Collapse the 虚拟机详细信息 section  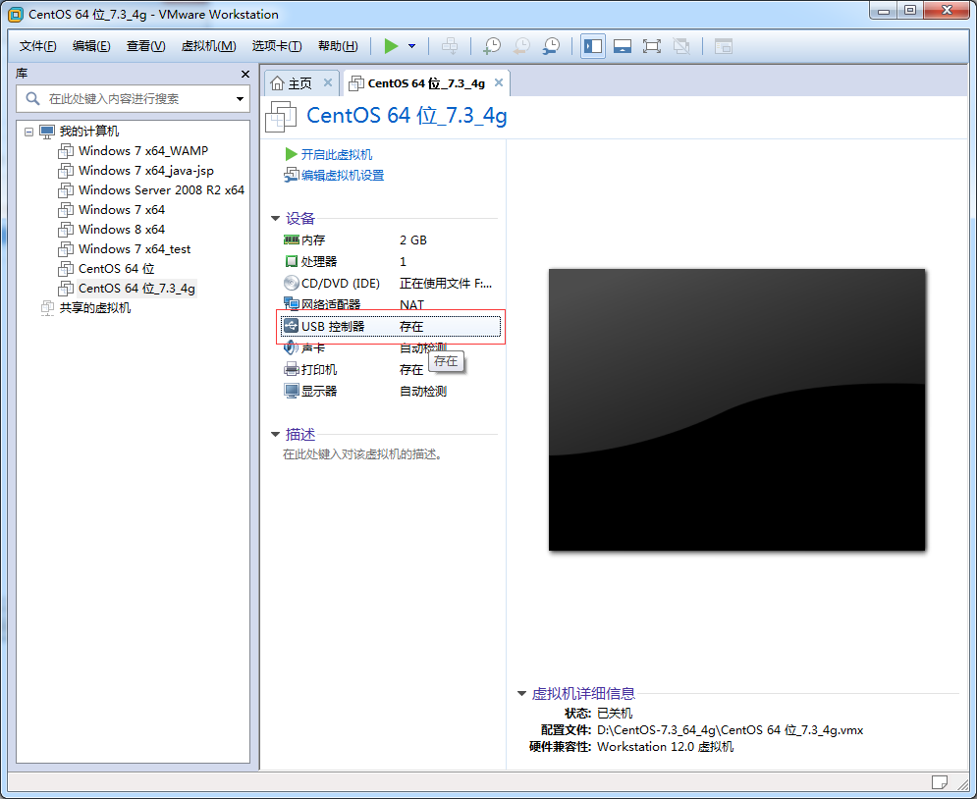point(521,694)
